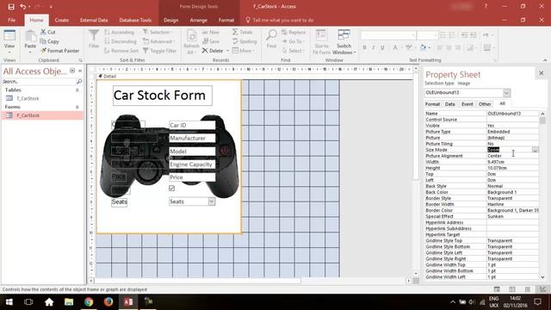Select the Format Painter tool
Screen dimensions: 551x310
[x=60, y=51]
